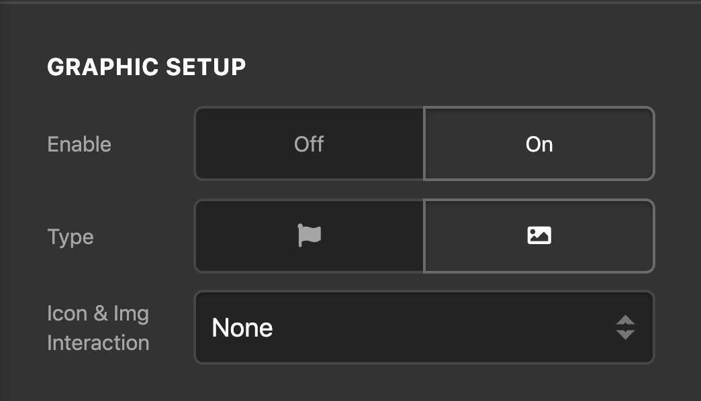
Task: Turn Enable to Off
Action: (309, 144)
